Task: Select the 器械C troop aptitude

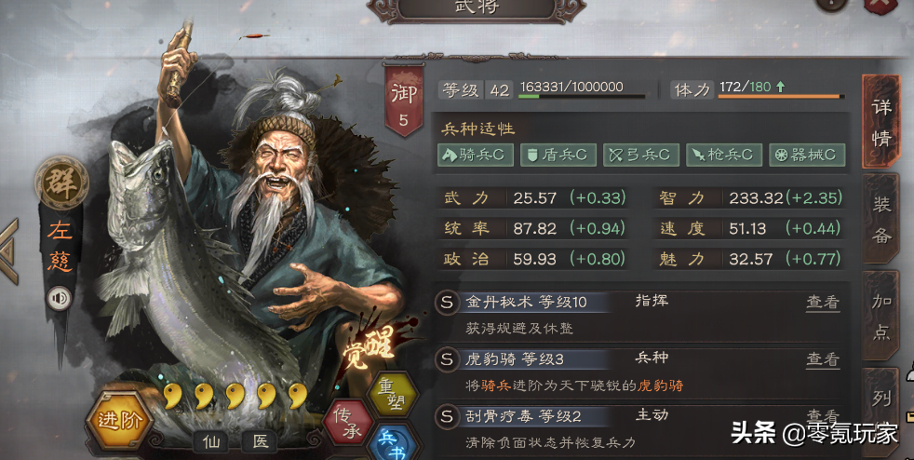Action: coord(807,156)
